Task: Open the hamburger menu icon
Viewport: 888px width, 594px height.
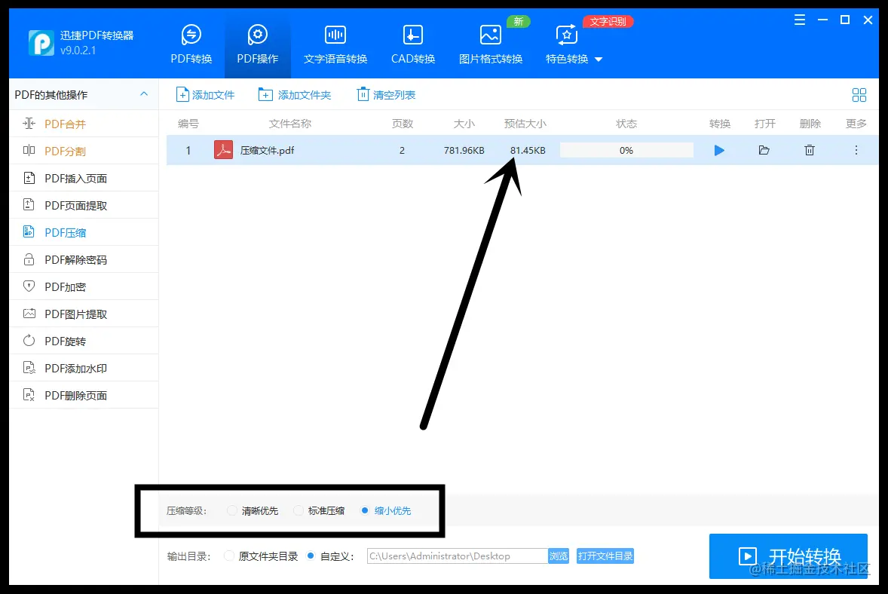Action: [800, 20]
